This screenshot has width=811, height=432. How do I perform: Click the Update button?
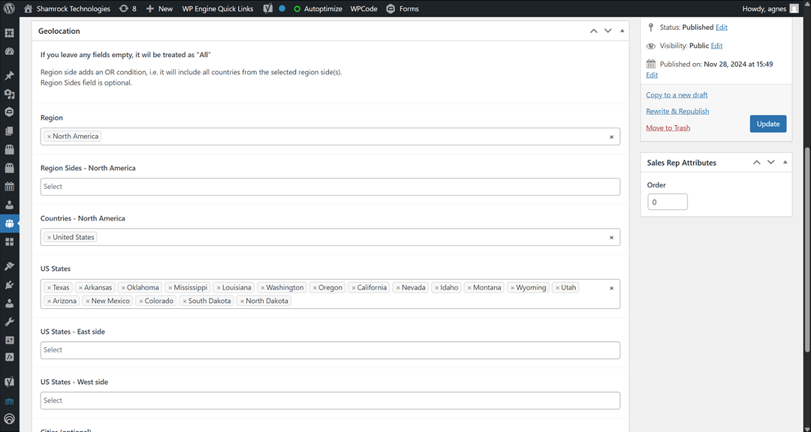(767, 123)
